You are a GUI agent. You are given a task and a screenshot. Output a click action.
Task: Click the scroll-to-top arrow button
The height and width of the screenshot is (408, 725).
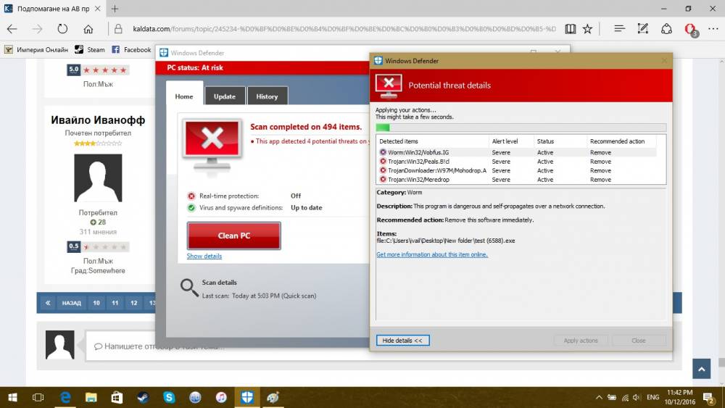coord(701,369)
